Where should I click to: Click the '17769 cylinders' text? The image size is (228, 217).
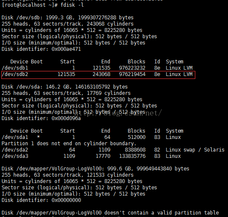[109, 93]
